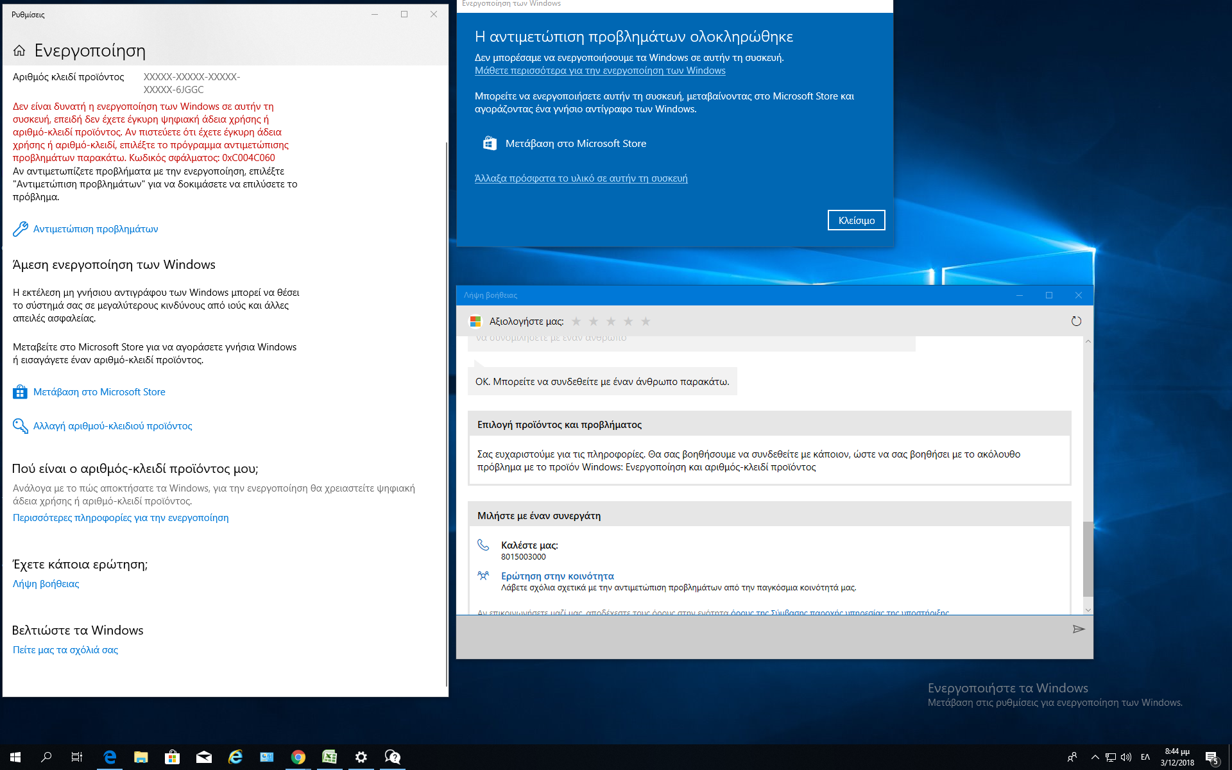Image resolution: width=1232 pixels, height=770 pixels.
Task: Click the People icon in the taskbar
Action: click(x=1072, y=757)
